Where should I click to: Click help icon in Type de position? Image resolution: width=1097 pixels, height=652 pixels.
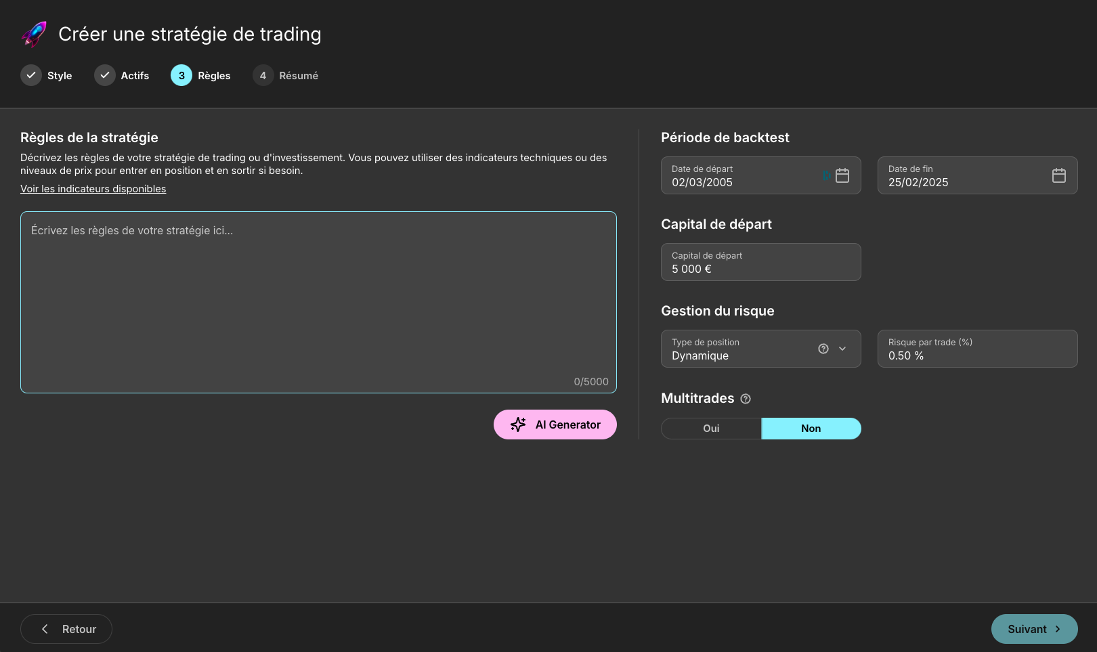click(823, 349)
